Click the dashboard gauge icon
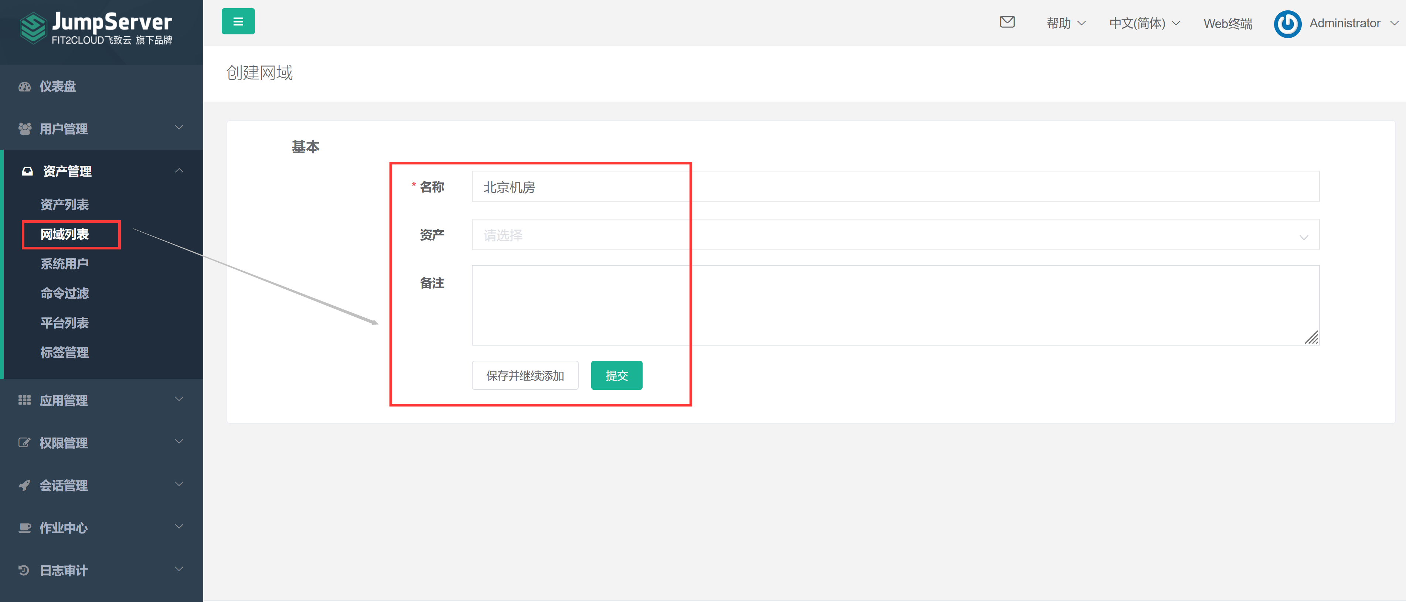 tap(24, 86)
